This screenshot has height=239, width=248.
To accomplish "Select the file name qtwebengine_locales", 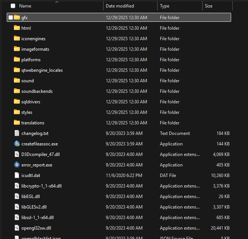I will click(x=42, y=70).
